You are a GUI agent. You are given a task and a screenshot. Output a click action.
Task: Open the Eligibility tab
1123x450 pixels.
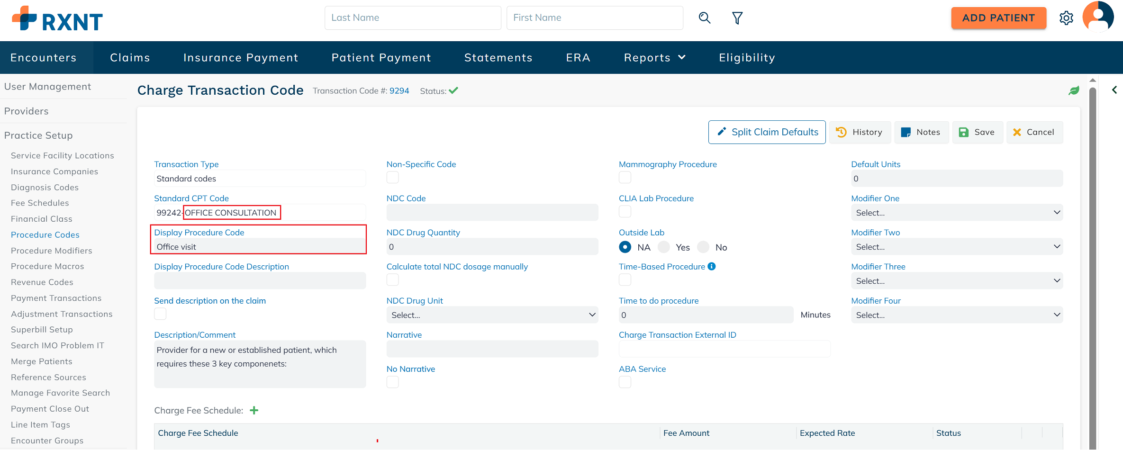pyautogui.click(x=747, y=57)
